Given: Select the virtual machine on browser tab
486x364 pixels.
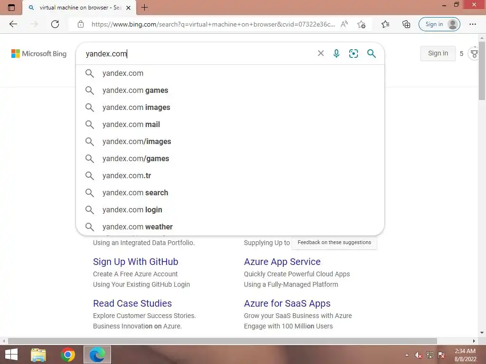Looking at the screenshot, I should pos(79,8).
